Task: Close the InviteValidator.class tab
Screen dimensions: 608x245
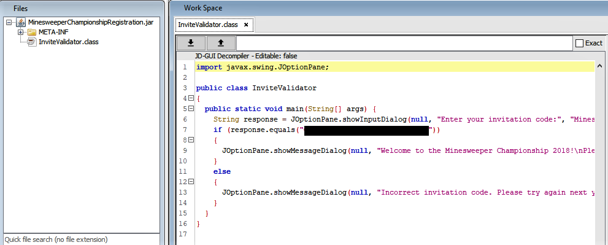Action: coord(246,25)
